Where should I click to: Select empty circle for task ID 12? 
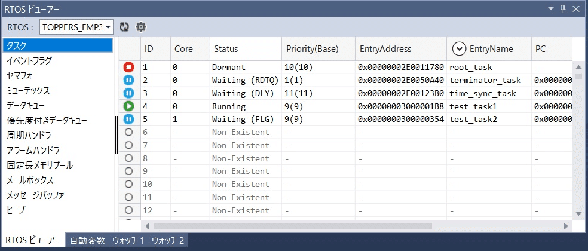point(129,210)
